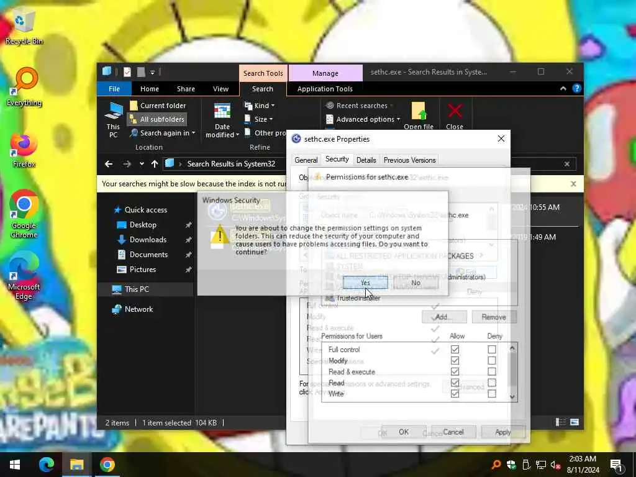636x477 pixels.
Task: Open Date modified filter dropdown
Action: point(222,120)
